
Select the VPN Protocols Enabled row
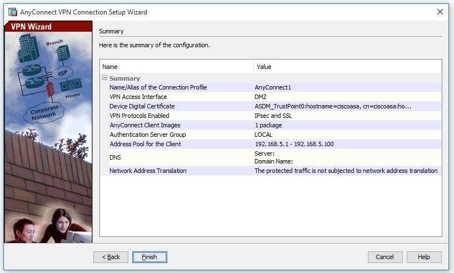(x=139, y=116)
